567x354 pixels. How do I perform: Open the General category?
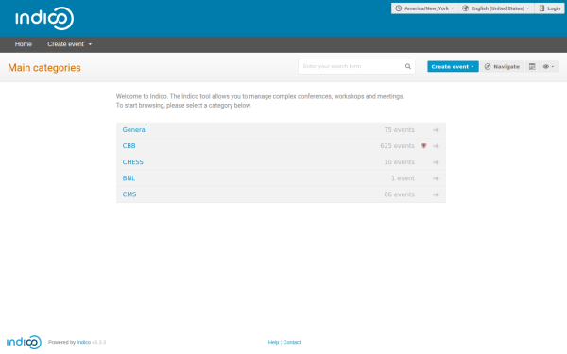click(134, 130)
